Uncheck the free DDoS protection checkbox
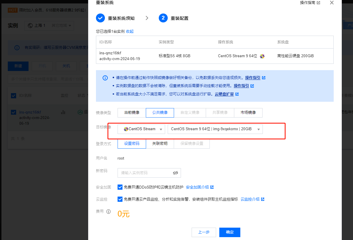This screenshot has width=353, height=240. coord(120,187)
